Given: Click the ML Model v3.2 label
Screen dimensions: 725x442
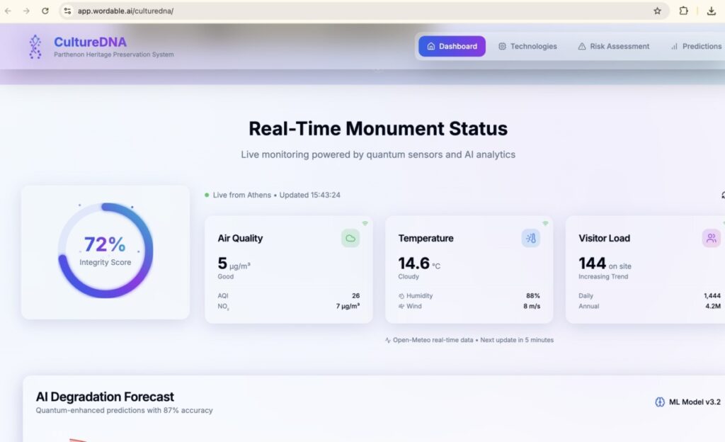Looking at the screenshot, I should point(695,402).
